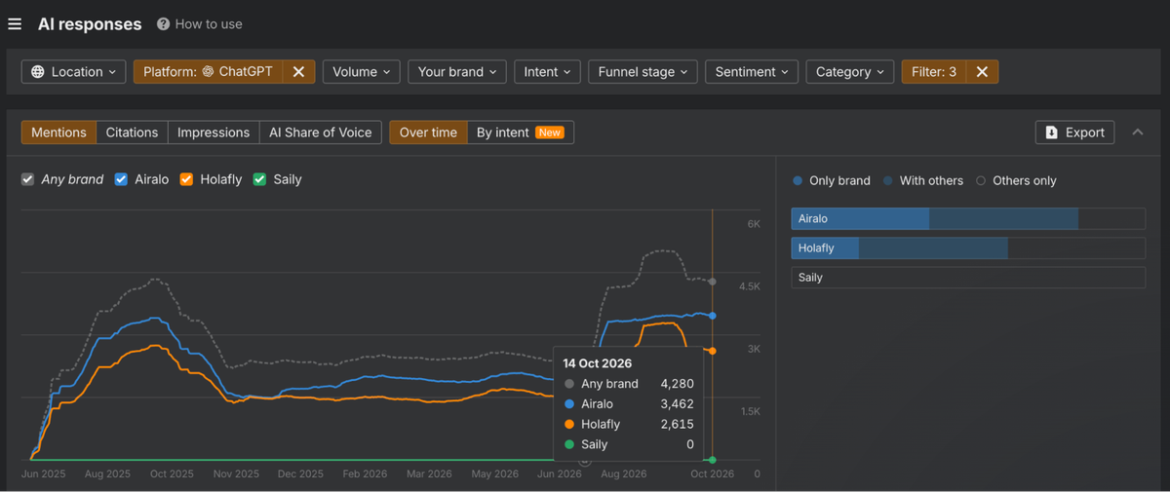Screen dimensions: 1170x492
Task: Click the Airalo blue data point marker
Action: click(713, 316)
